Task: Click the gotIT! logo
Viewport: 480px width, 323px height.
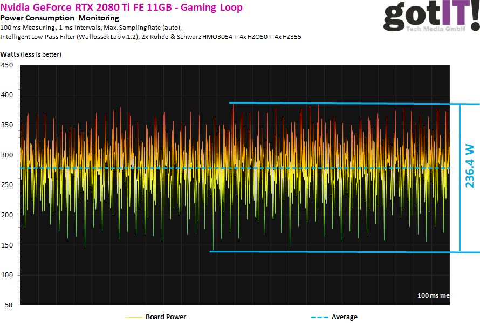Action: click(425, 19)
